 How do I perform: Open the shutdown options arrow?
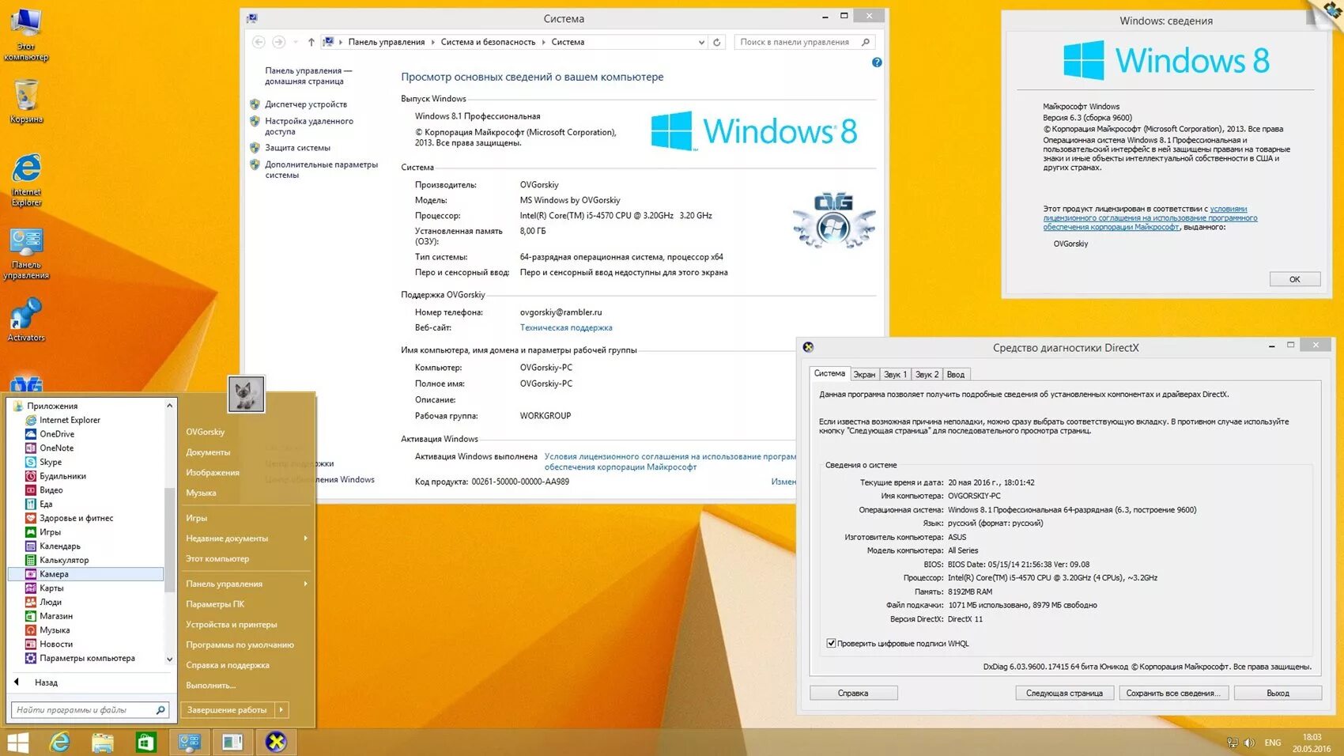pyautogui.click(x=281, y=710)
